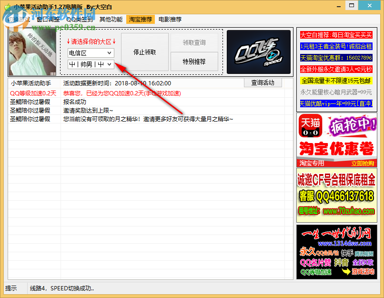Click the 查询活动 button

tap(263, 82)
